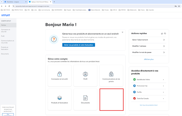Select Aperçu in the left sidebar
182x116 pixels.
point(8,25)
